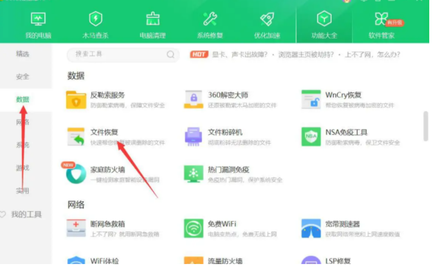The height and width of the screenshot is (267, 447).
Task: Open link 上不了网,怎么办?
Action: pos(372,54)
